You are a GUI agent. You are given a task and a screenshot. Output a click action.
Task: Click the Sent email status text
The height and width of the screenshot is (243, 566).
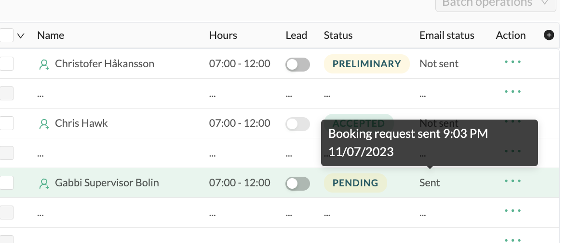pyautogui.click(x=430, y=182)
